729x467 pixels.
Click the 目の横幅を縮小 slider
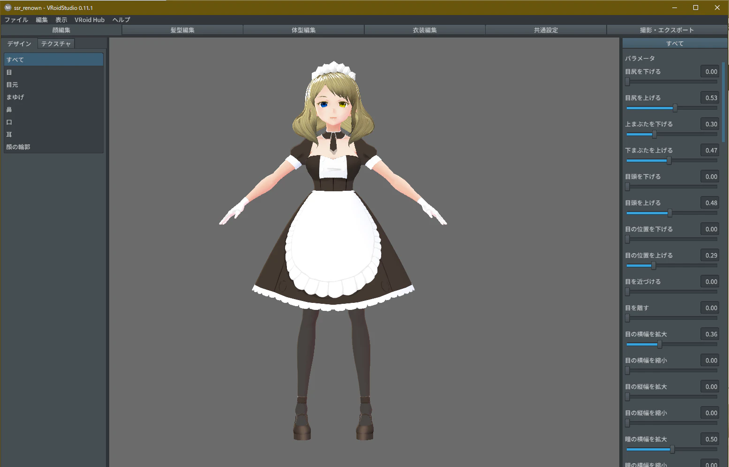[672, 370]
